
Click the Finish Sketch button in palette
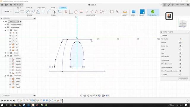click(x=183, y=79)
